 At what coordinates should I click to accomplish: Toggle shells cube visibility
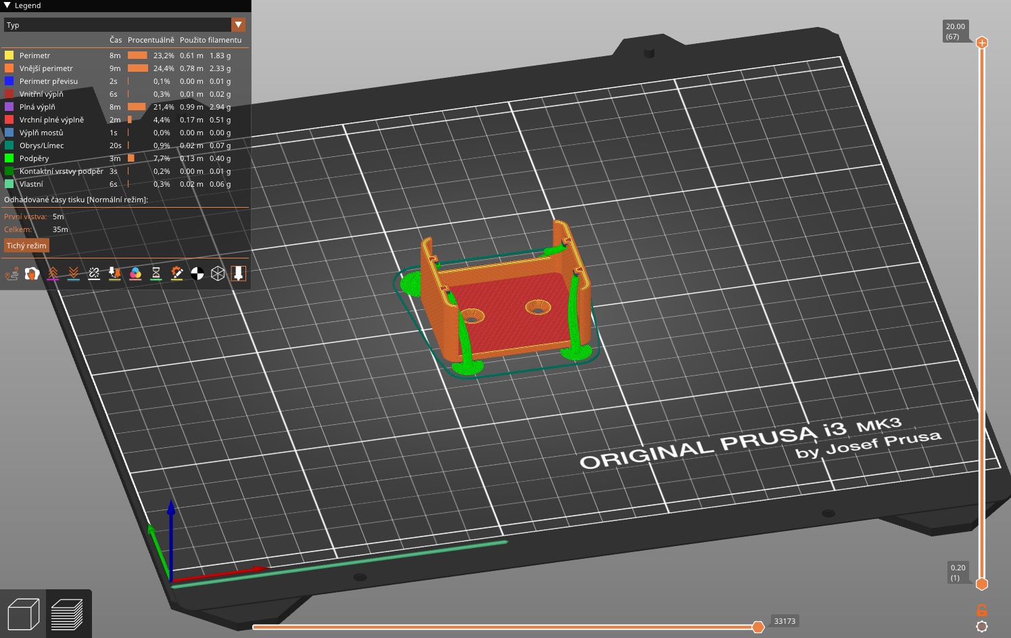(218, 273)
